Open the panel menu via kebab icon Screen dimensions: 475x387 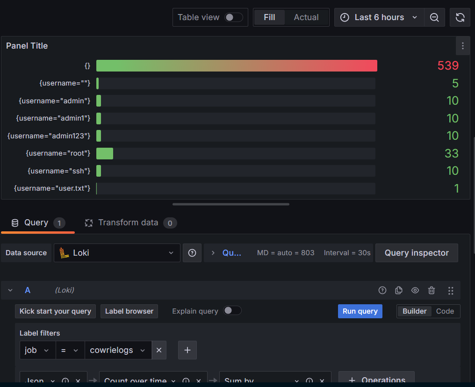(462, 46)
